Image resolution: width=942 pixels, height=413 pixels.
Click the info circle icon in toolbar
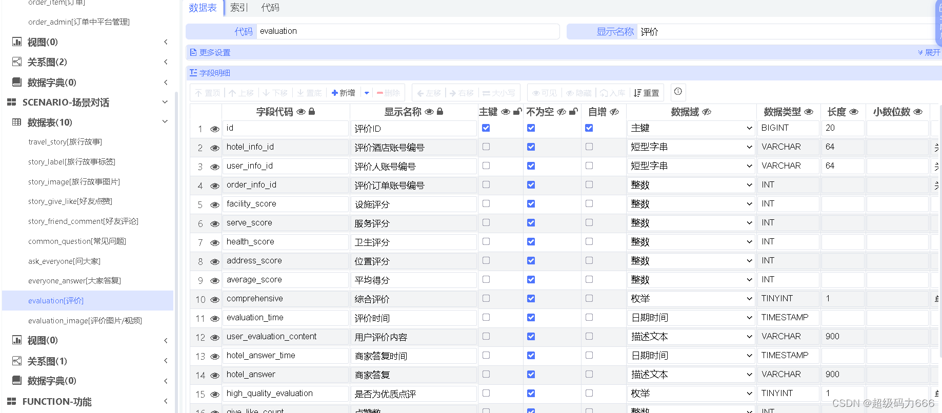678,92
